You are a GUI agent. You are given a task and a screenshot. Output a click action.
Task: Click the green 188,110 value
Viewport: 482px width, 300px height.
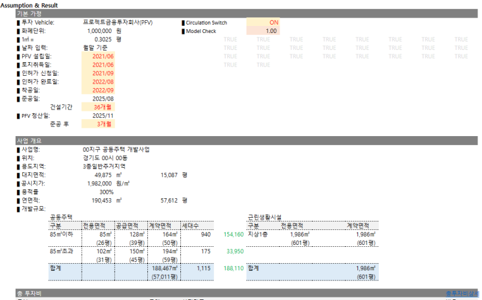(x=234, y=268)
